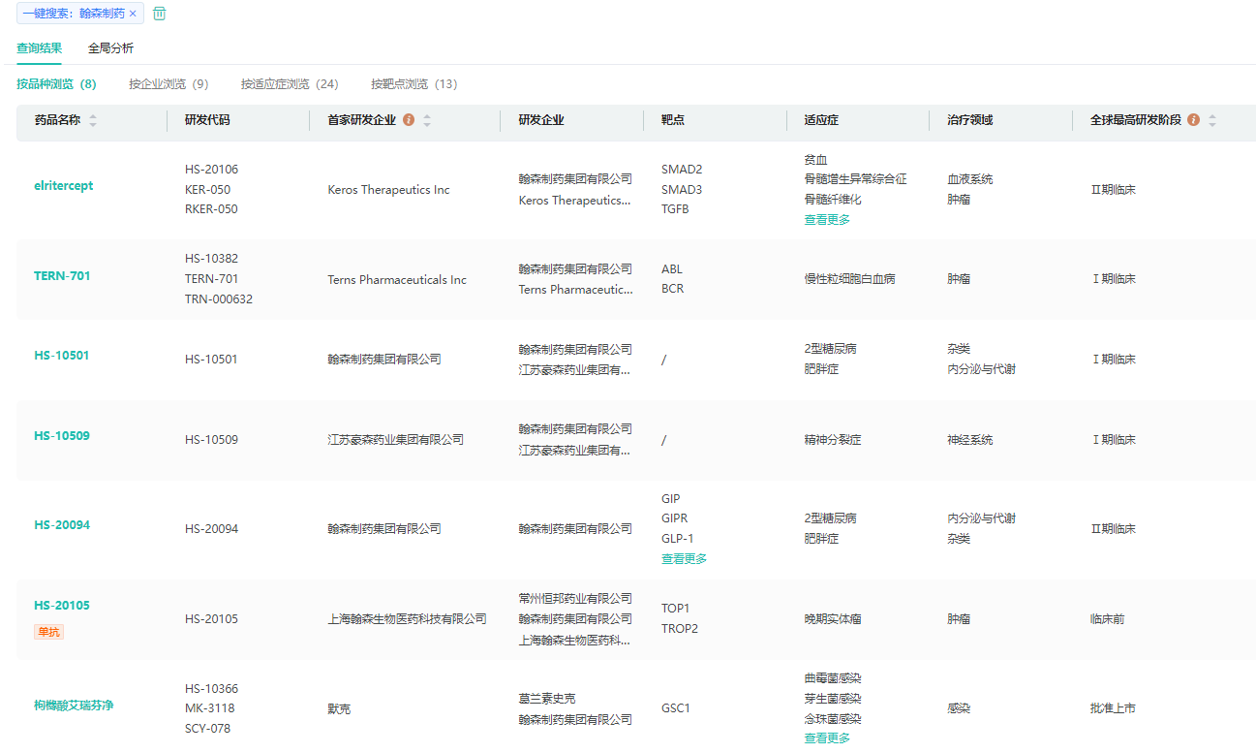Image resolution: width=1256 pixels, height=753 pixels.
Task: Open the elritercept drug link
Action: click(x=64, y=186)
